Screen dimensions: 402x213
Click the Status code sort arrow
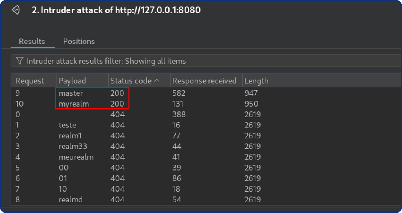[x=157, y=81]
